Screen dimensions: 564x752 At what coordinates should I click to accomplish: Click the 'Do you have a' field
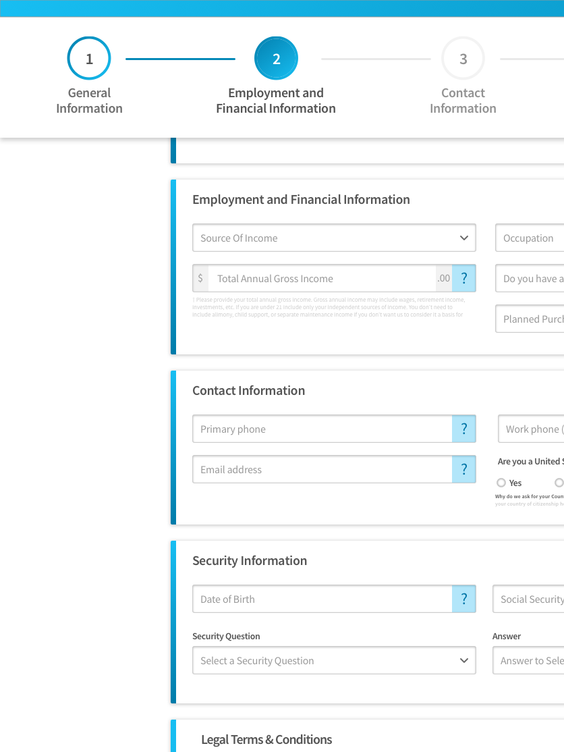530,278
